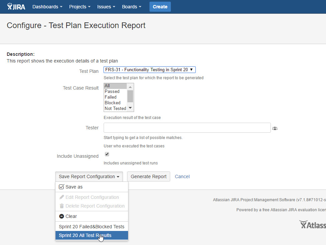Screen dimensions: 326x245
Task: Click the Save as checkmark icon
Action: [61, 187]
